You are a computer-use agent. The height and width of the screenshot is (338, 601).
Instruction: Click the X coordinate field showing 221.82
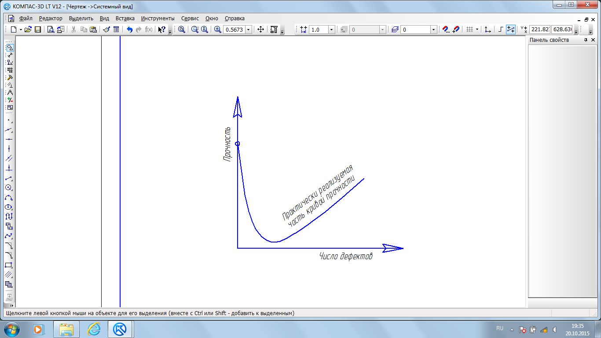(x=539, y=29)
